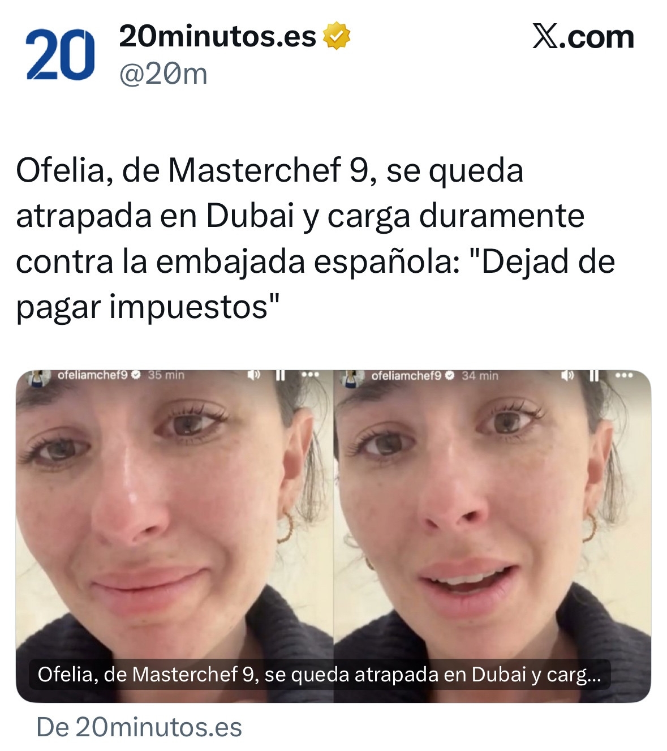Click the X.com logo text
Screen dimensions: 667x751
click(x=583, y=37)
